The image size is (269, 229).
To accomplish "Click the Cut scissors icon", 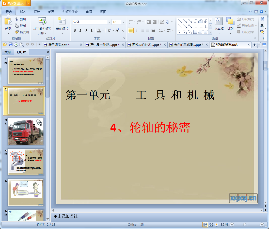I will pos(17,19).
